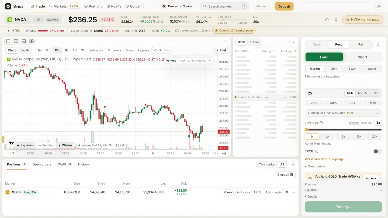Expand Order details section
This screenshot has height=218, width=388.
pyautogui.click(x=315, y=166)
